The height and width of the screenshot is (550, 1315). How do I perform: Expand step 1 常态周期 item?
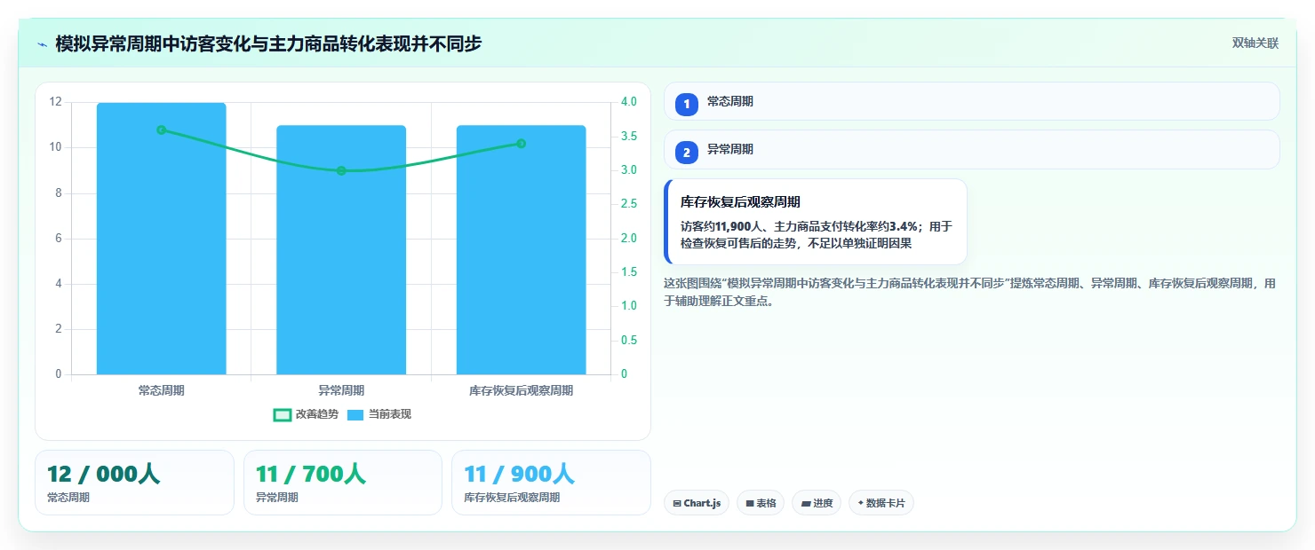point(972,101)
